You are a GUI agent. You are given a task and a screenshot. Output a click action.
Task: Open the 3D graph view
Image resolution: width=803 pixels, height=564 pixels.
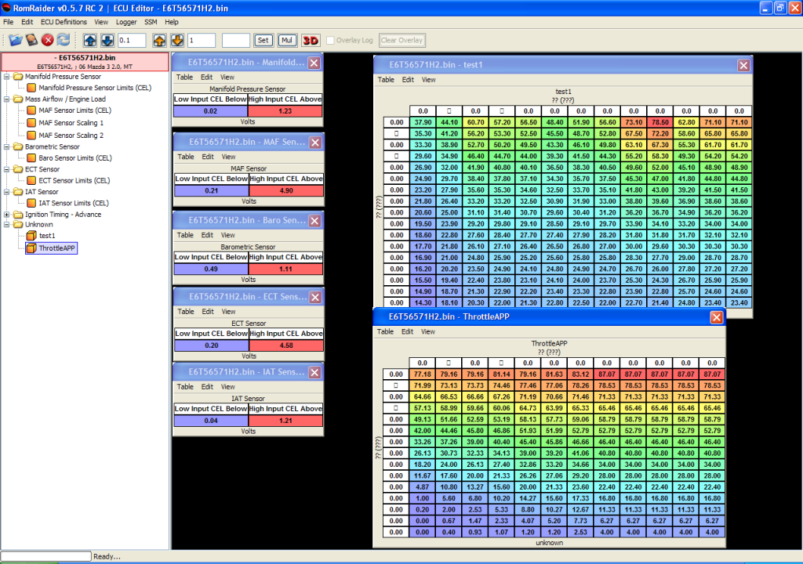[311, 40]
